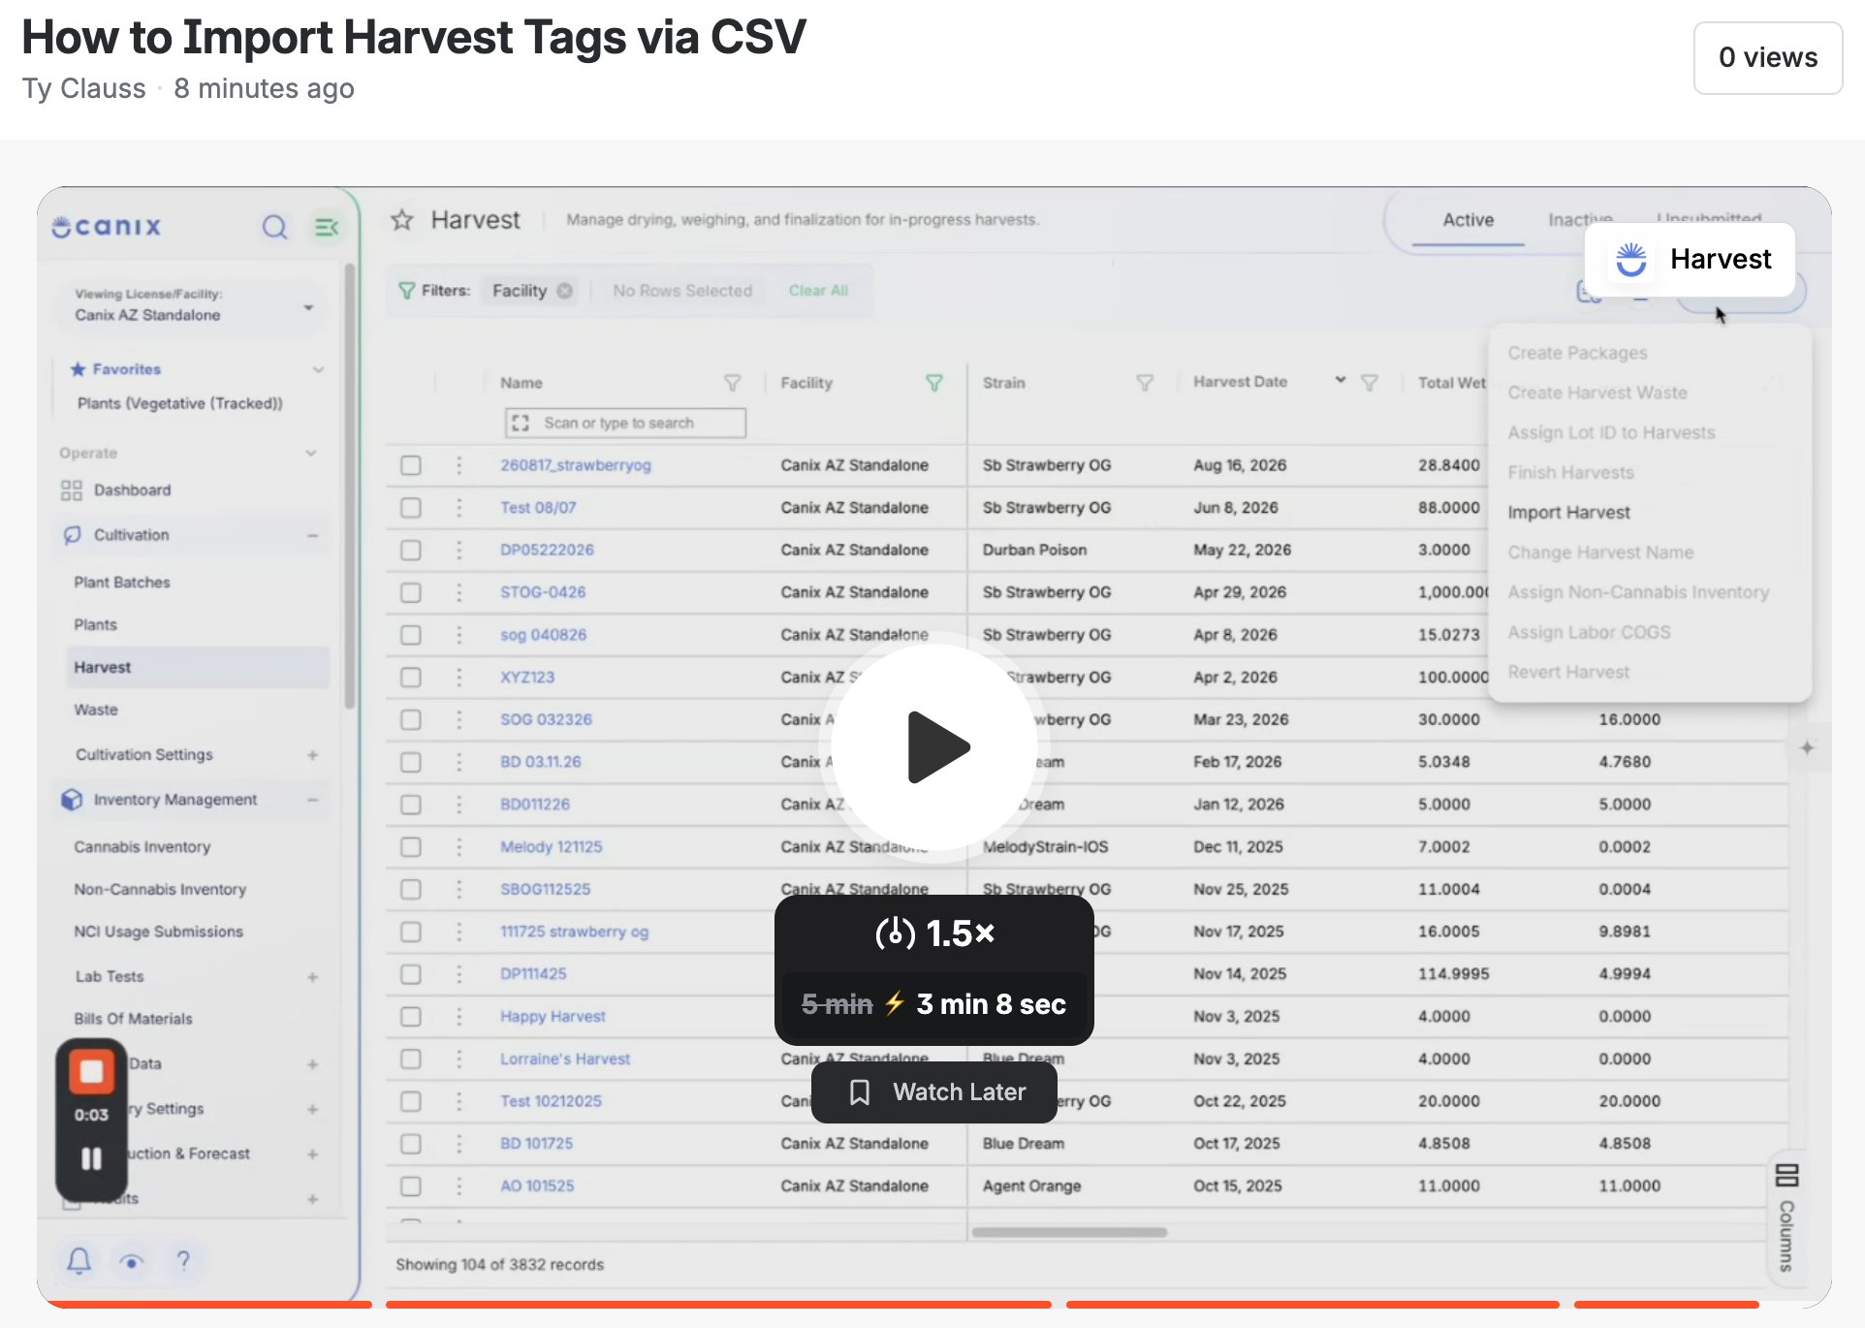Click the Scan or type to search field
The width and height of the screenshot is (1865, 1328).
625,423
